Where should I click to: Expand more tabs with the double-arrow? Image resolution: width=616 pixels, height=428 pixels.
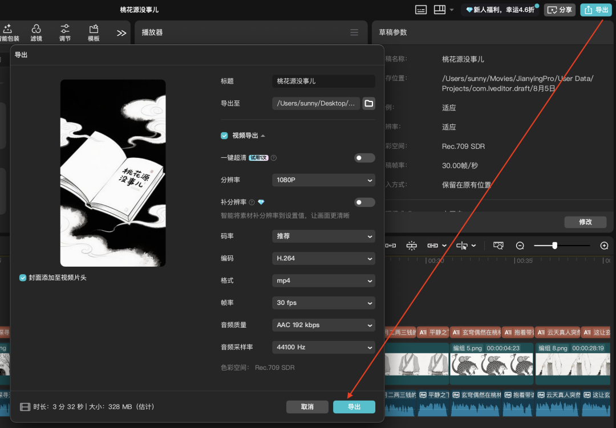point(121,33)
